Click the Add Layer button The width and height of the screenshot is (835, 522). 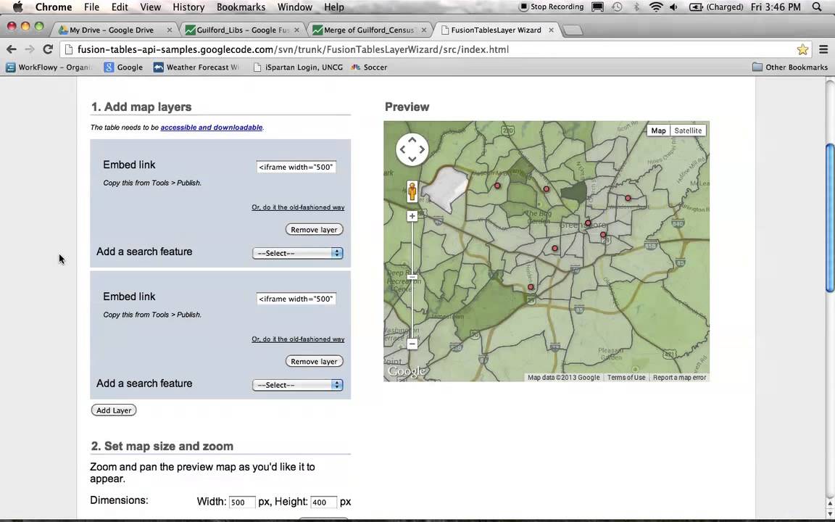pos(114,410)
